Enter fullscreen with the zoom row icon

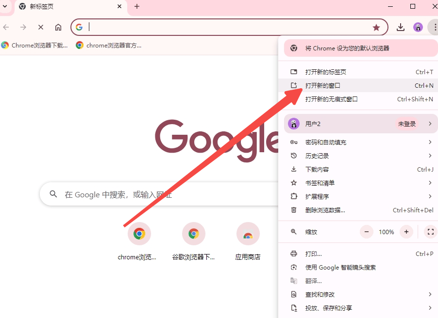pyautogui.click(x=430, y=232)
